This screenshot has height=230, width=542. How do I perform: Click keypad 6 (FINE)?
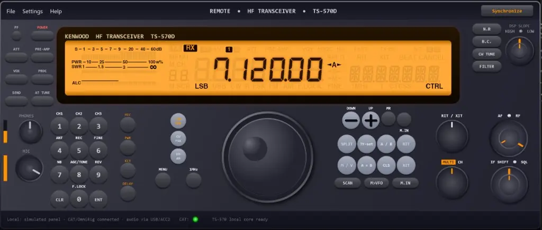[98, 151]
